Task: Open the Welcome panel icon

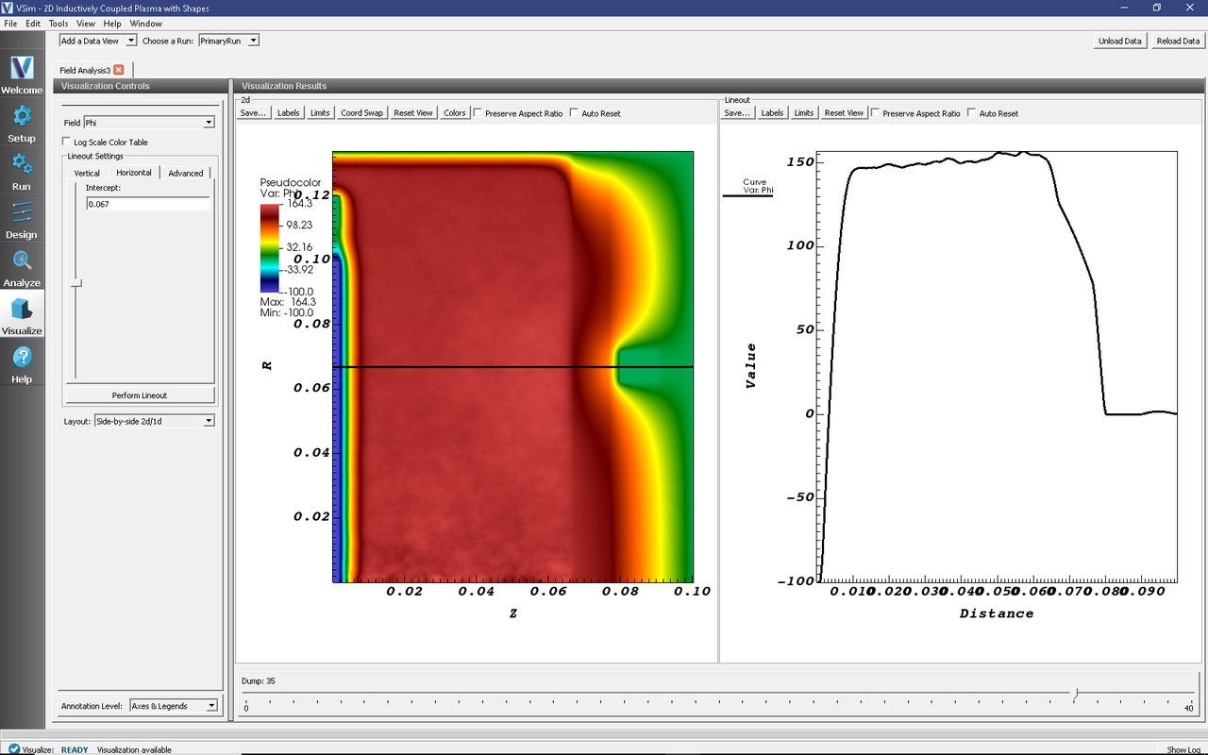Action: click(22, 68)
